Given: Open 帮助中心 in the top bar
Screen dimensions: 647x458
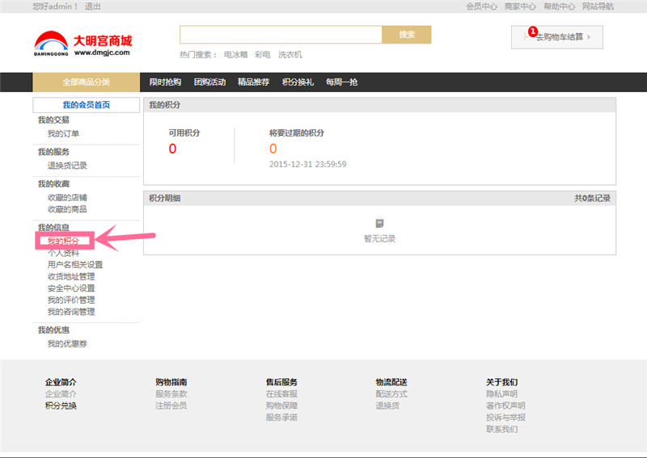Looking at the screenshot, I should click(559, 6).
